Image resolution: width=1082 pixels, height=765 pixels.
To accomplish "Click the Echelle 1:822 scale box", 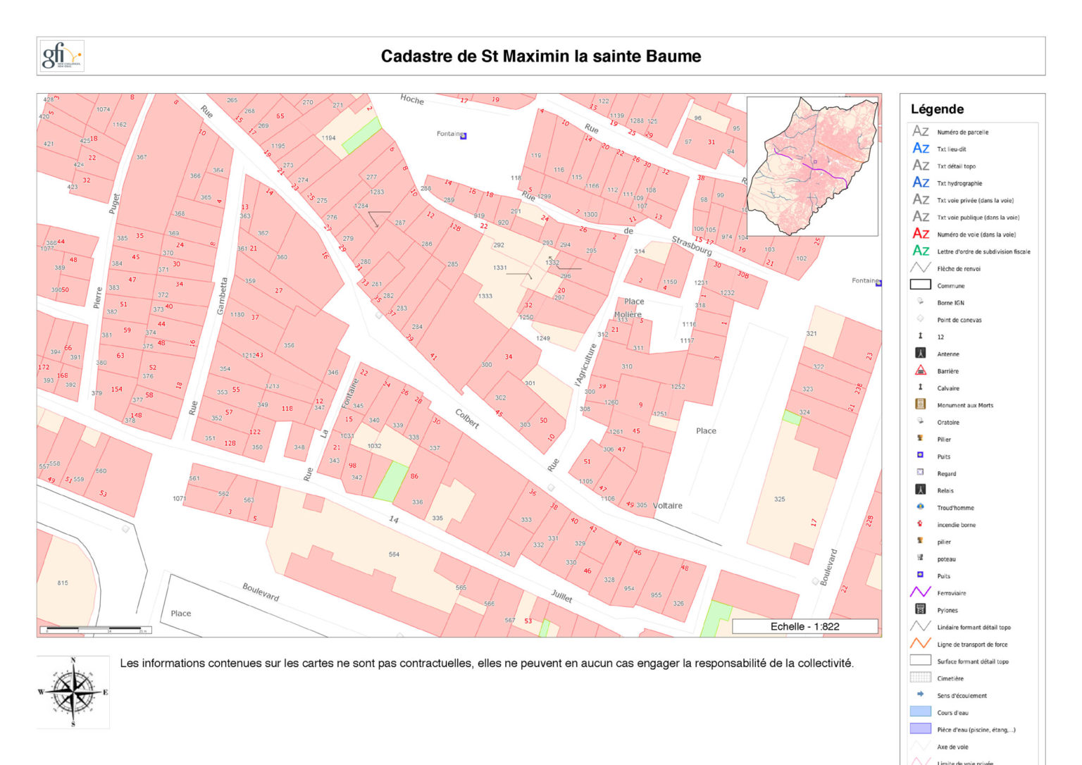I will 804,626.
